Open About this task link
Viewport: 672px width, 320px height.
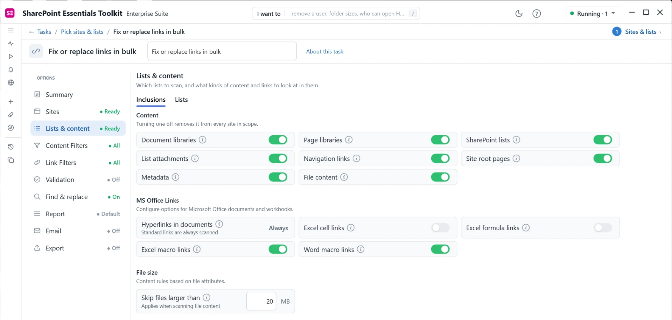(324, 51)
